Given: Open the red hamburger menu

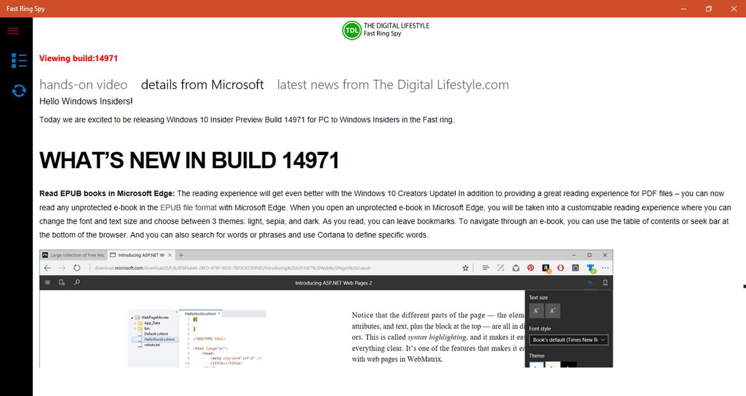Looking at the screenshot, I should pos(13,31).
